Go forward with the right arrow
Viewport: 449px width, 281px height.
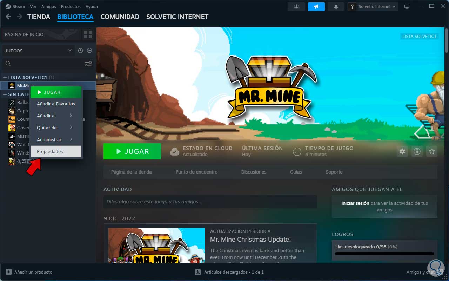point(20,17)
